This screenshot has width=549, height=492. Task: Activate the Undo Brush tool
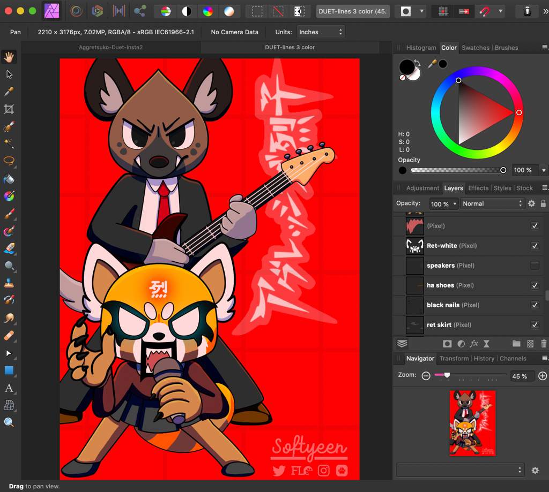click(x=9, y=300)
